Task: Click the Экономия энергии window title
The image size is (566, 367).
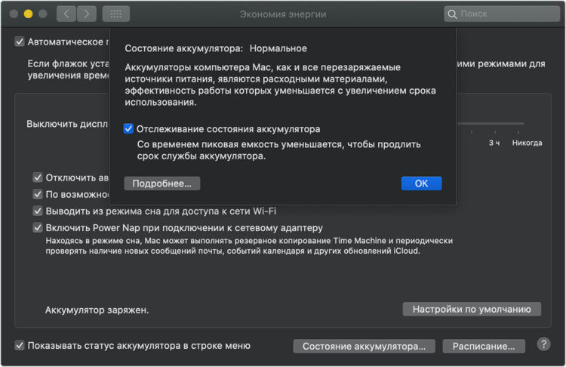Action: [283, 14]
